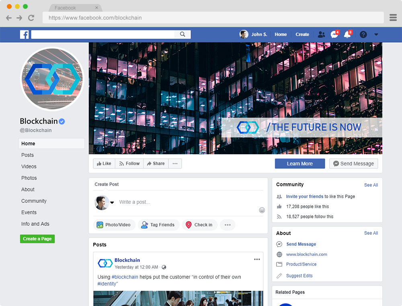Open more post options ellipsis pill
Viewport: 402px width, 306px height.
point(228,225)
